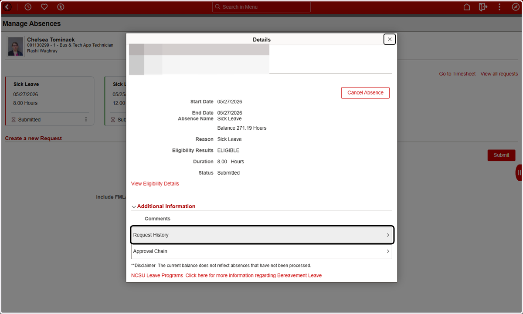Viewport: 523px width, 314px height.
Task: Click hourglass Submitted status on first card
Action: [x=26, y=120]
